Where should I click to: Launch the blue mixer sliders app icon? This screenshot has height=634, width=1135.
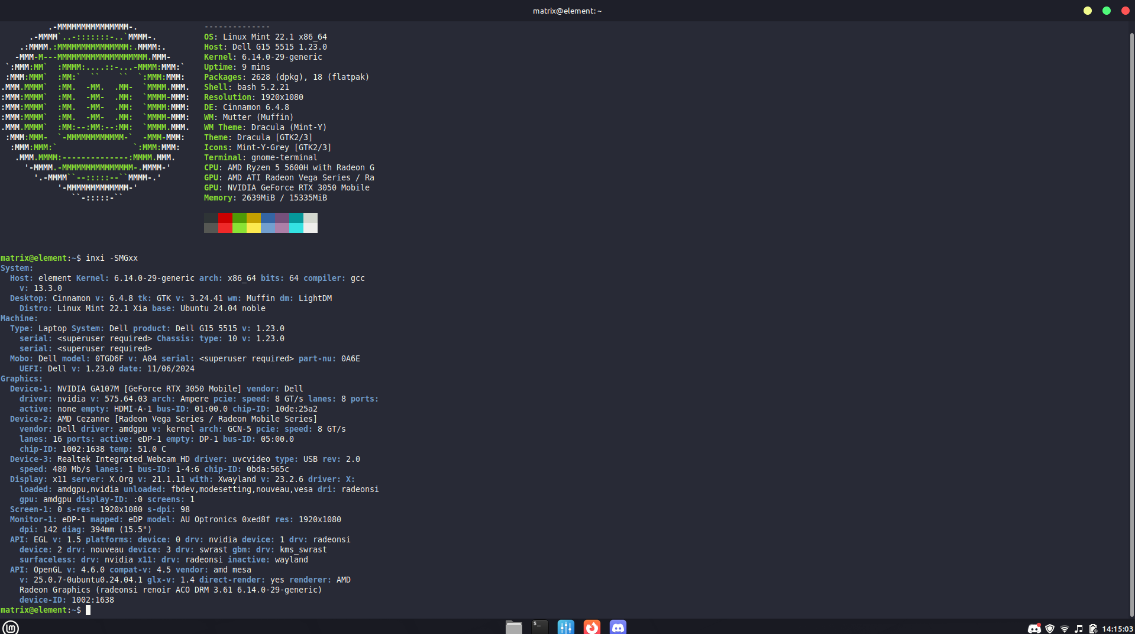point(565,627)
